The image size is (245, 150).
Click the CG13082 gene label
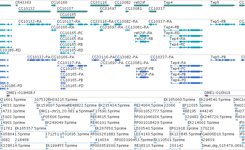click(123, 3)
